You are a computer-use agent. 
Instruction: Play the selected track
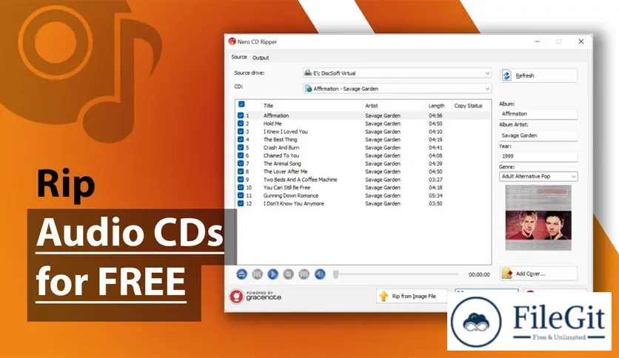(x=272, y=274)
